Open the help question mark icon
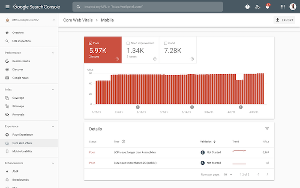 (x=247, y=7)
